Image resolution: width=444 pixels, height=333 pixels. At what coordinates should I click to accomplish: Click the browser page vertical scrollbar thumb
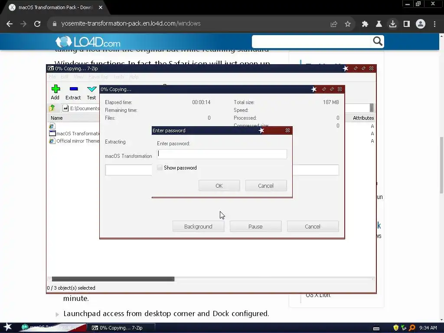(441, 165)
